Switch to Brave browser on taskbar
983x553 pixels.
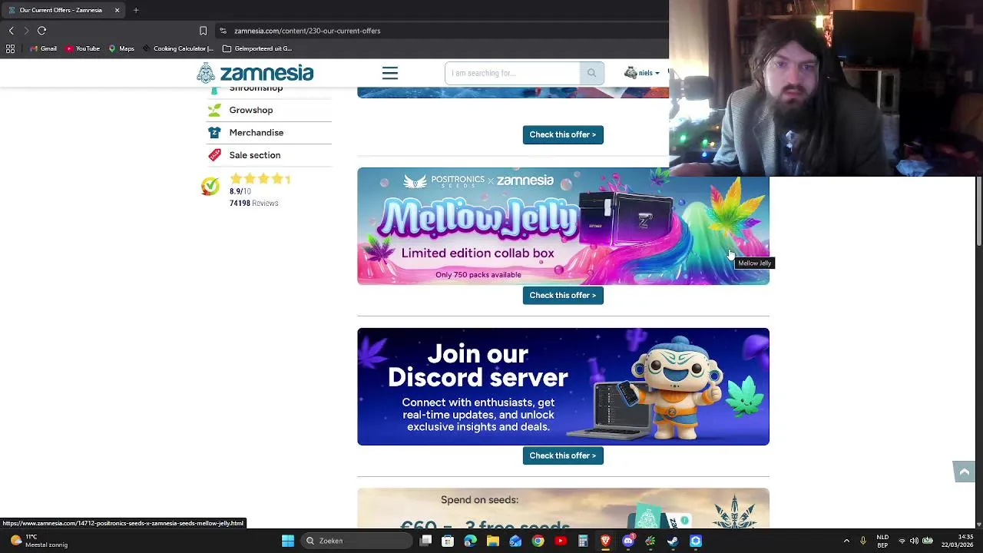click(x=605, y=541)
